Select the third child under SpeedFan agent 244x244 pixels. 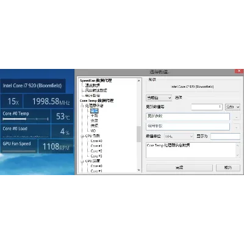(93, 95)
